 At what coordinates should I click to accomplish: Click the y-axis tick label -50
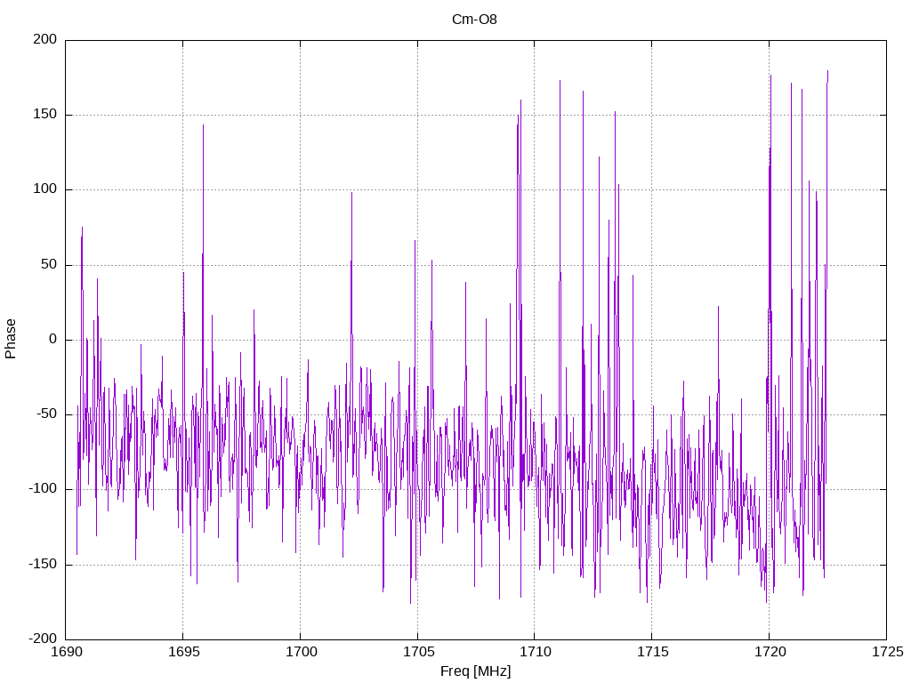[47, 414]
